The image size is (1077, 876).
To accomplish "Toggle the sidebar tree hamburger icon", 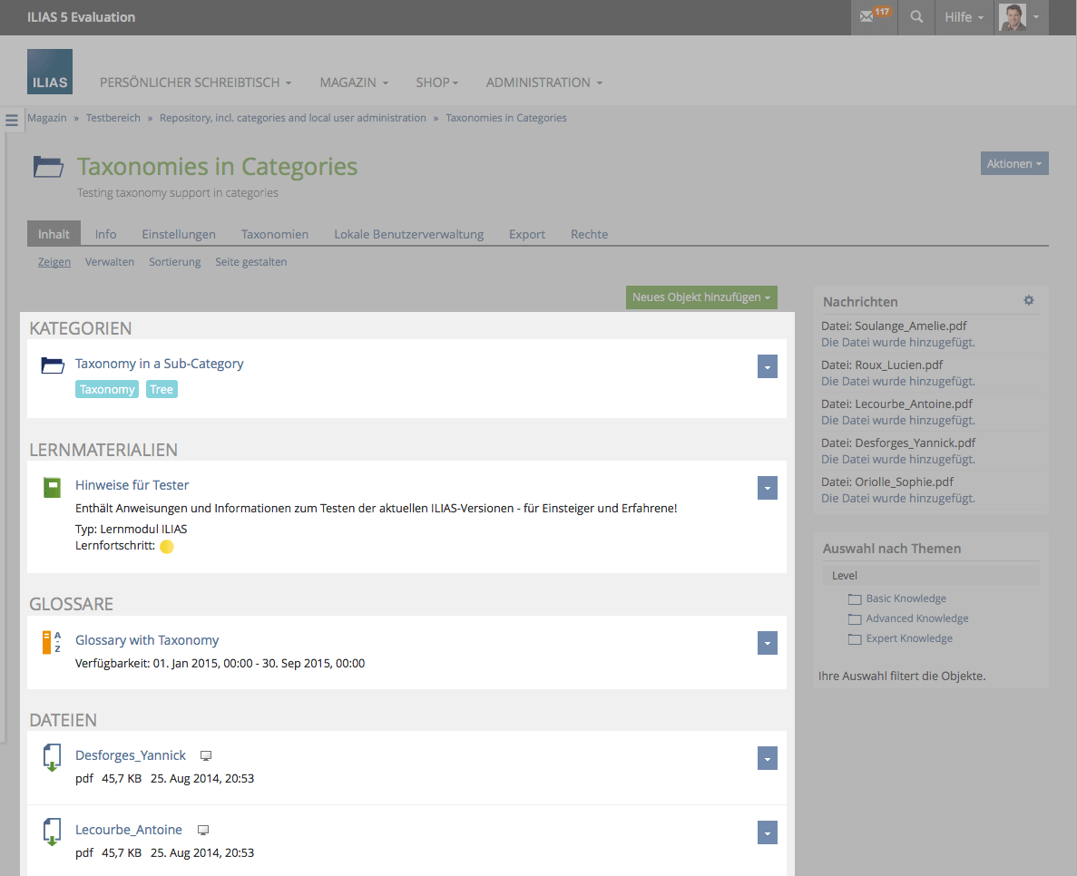I will coord(12,120).
